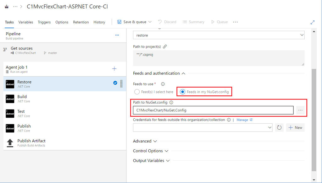Open the credentials dropdown
The image size is (322, 183).
click(203, 127)
